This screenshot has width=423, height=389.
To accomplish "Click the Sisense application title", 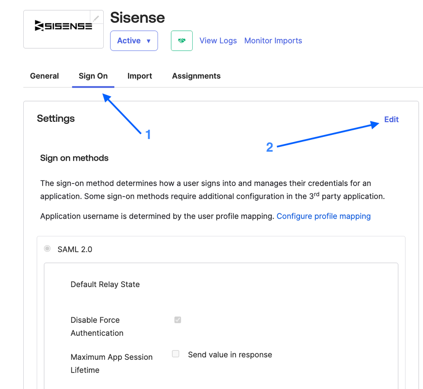I will [137, 18].
